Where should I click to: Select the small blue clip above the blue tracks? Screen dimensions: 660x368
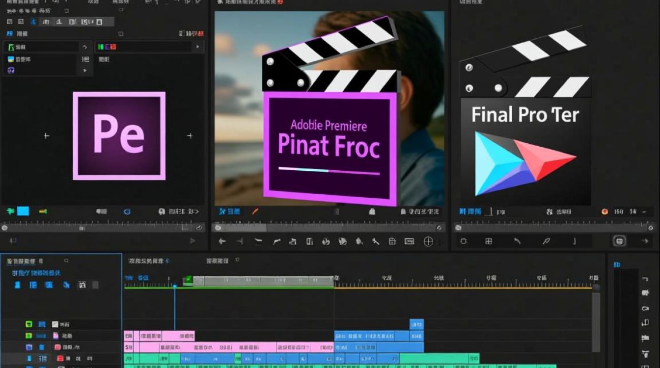416,324
